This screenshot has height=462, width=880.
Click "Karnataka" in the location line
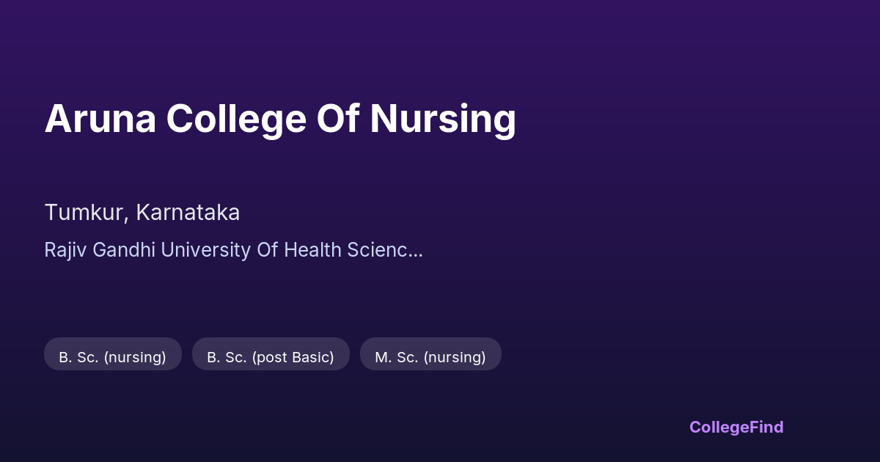pyautogui.click(x=188, y=213)
